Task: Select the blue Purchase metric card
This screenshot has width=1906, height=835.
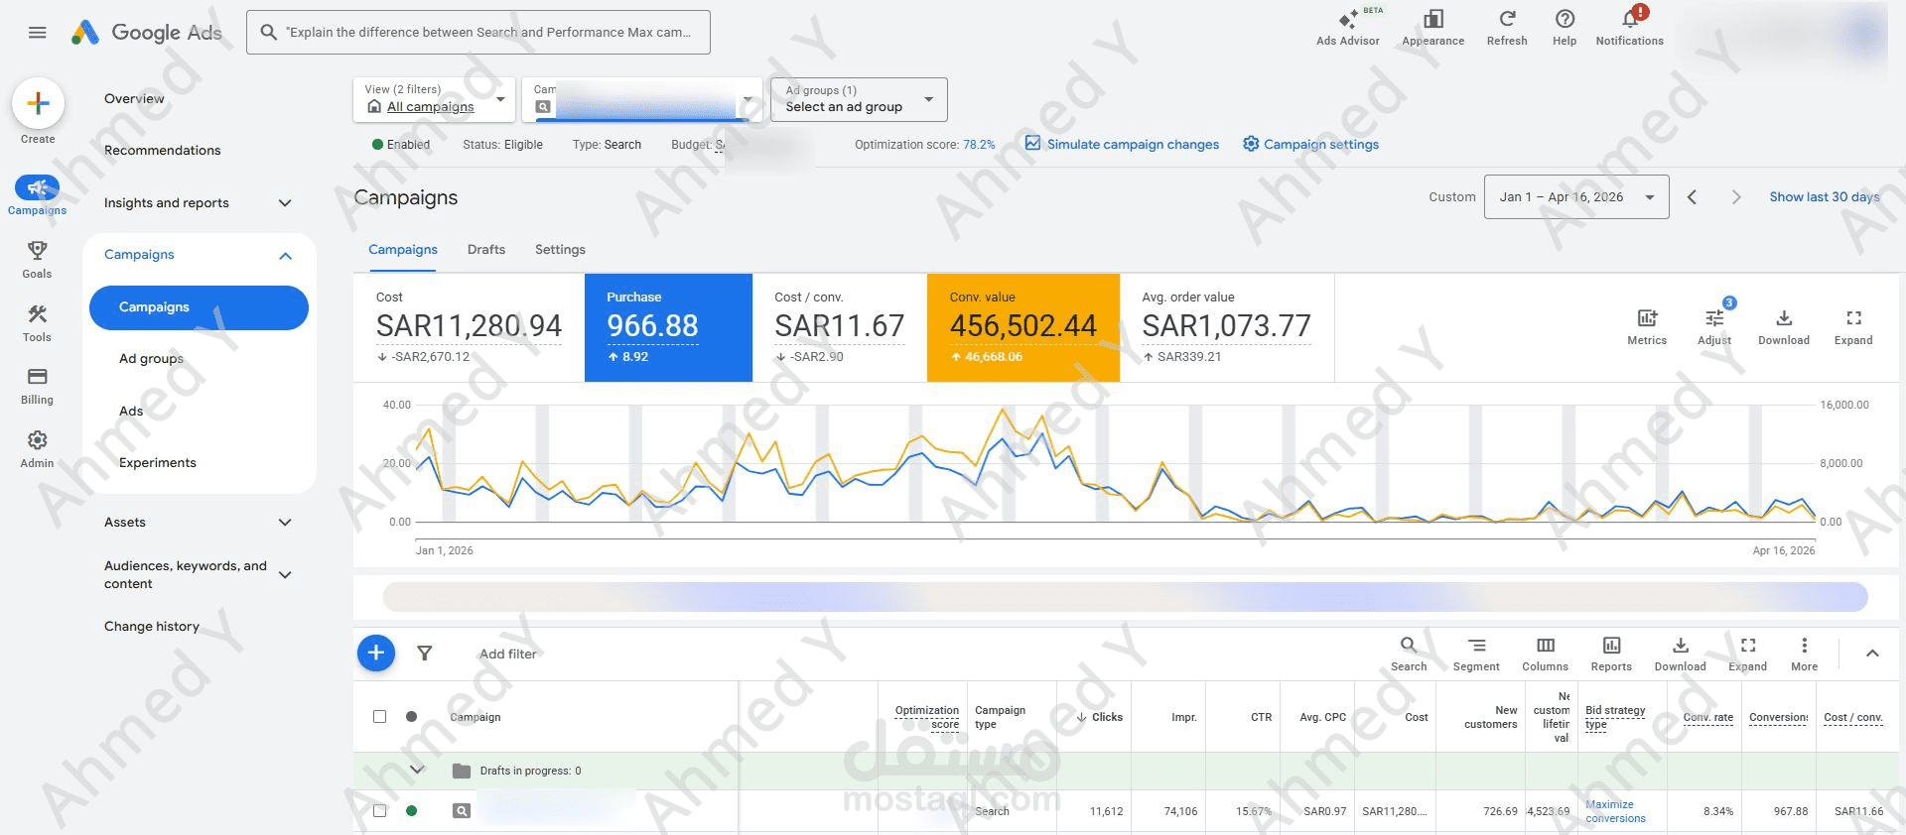Action: pyautogui.click(x=668, y=327)
